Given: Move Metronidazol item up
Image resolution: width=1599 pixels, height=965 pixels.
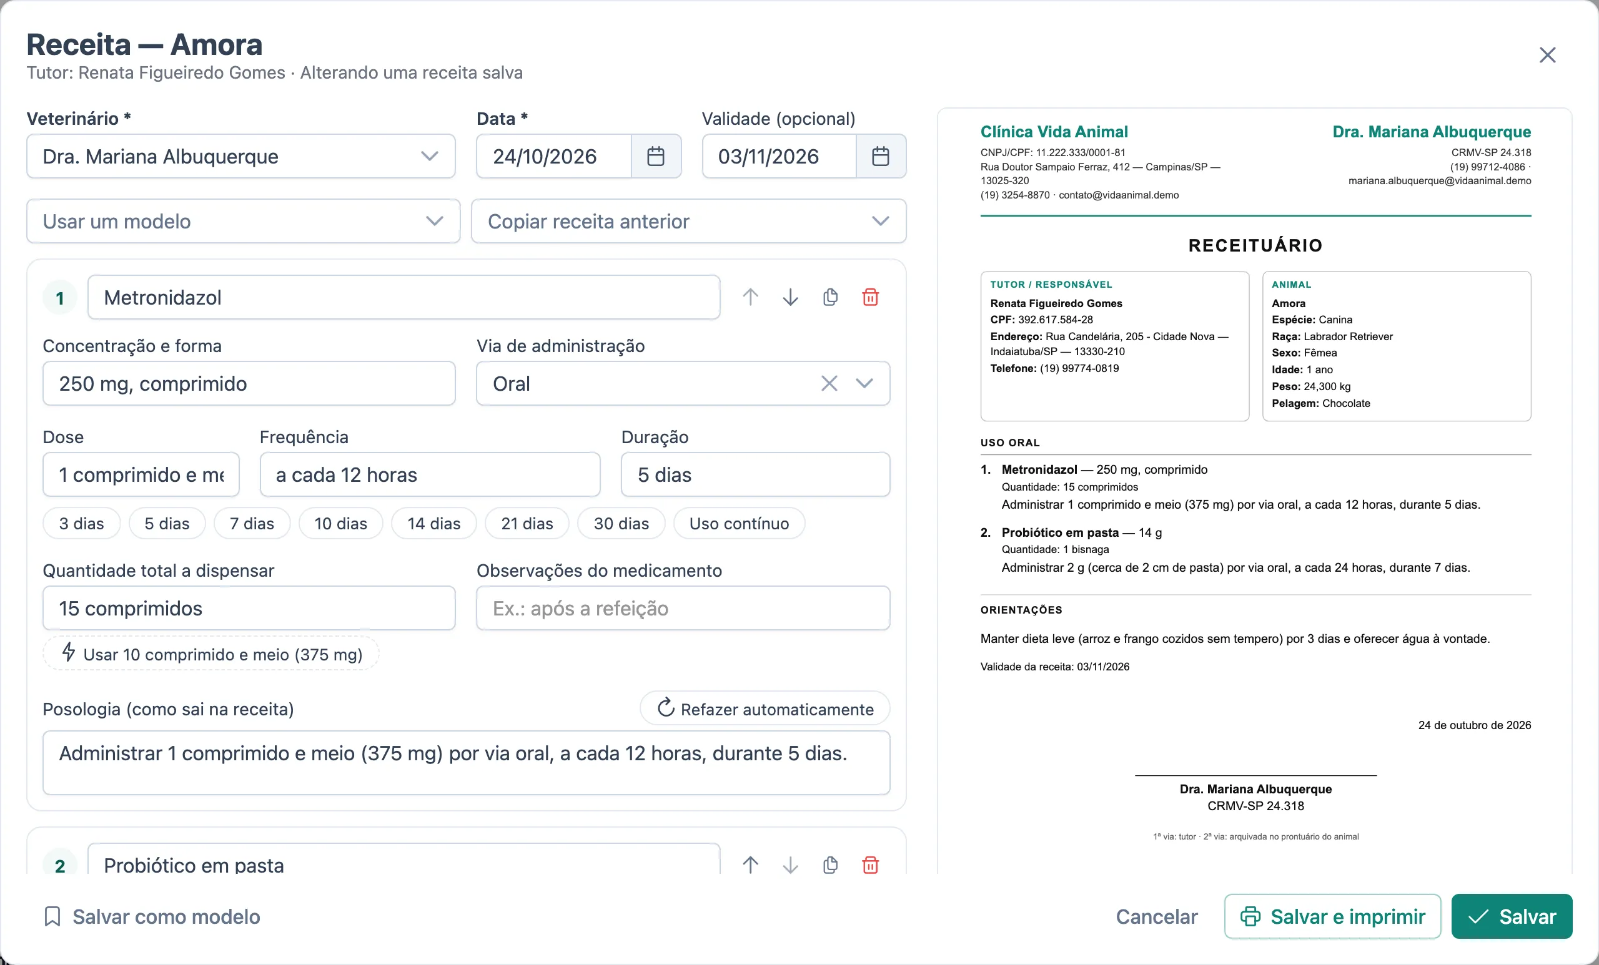Looking at the screenshot, I should [x=750, y=297].
